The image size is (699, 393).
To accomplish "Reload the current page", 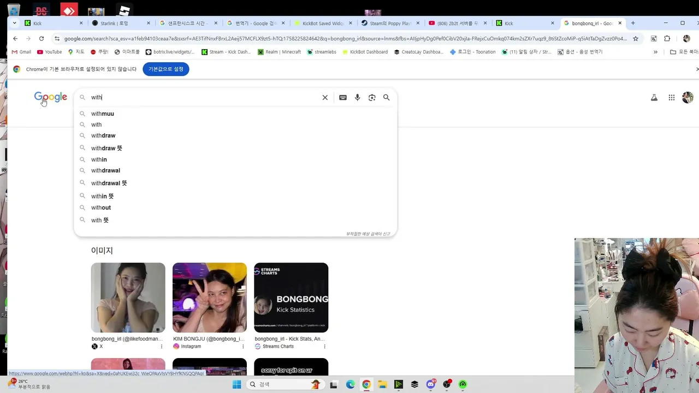I will tap(42, 39).
